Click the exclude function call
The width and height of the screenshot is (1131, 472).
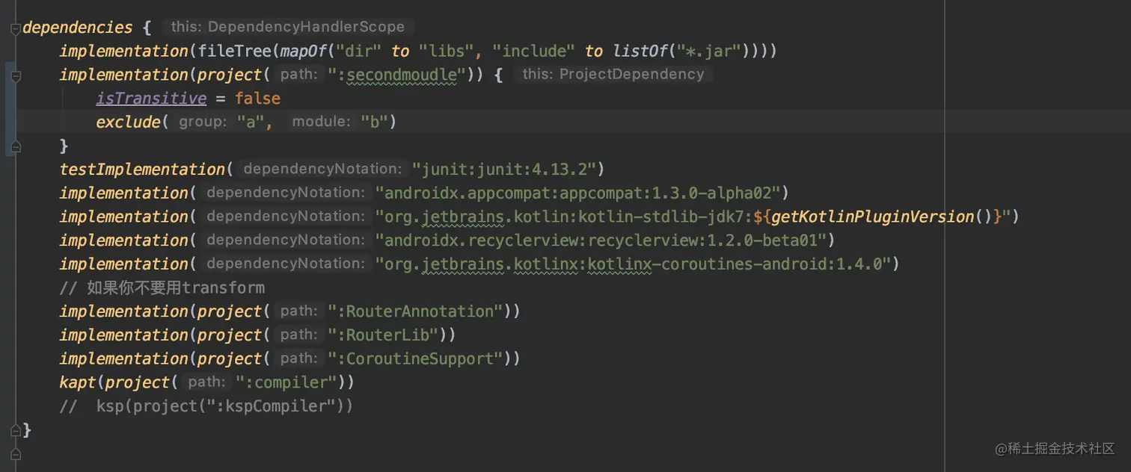click(128, 122)
